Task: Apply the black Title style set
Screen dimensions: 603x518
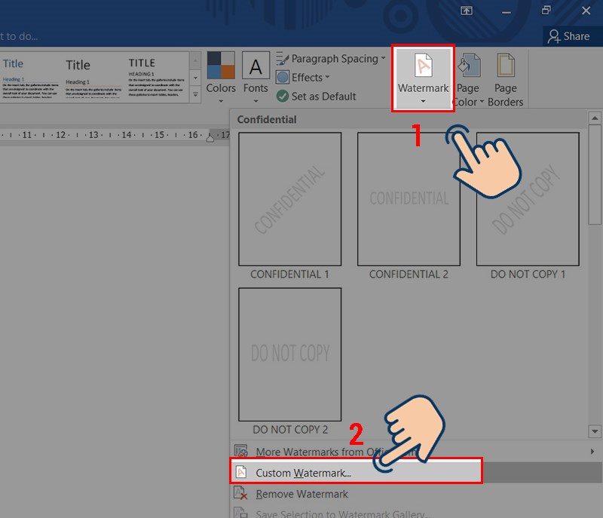Action: [93, 78]
